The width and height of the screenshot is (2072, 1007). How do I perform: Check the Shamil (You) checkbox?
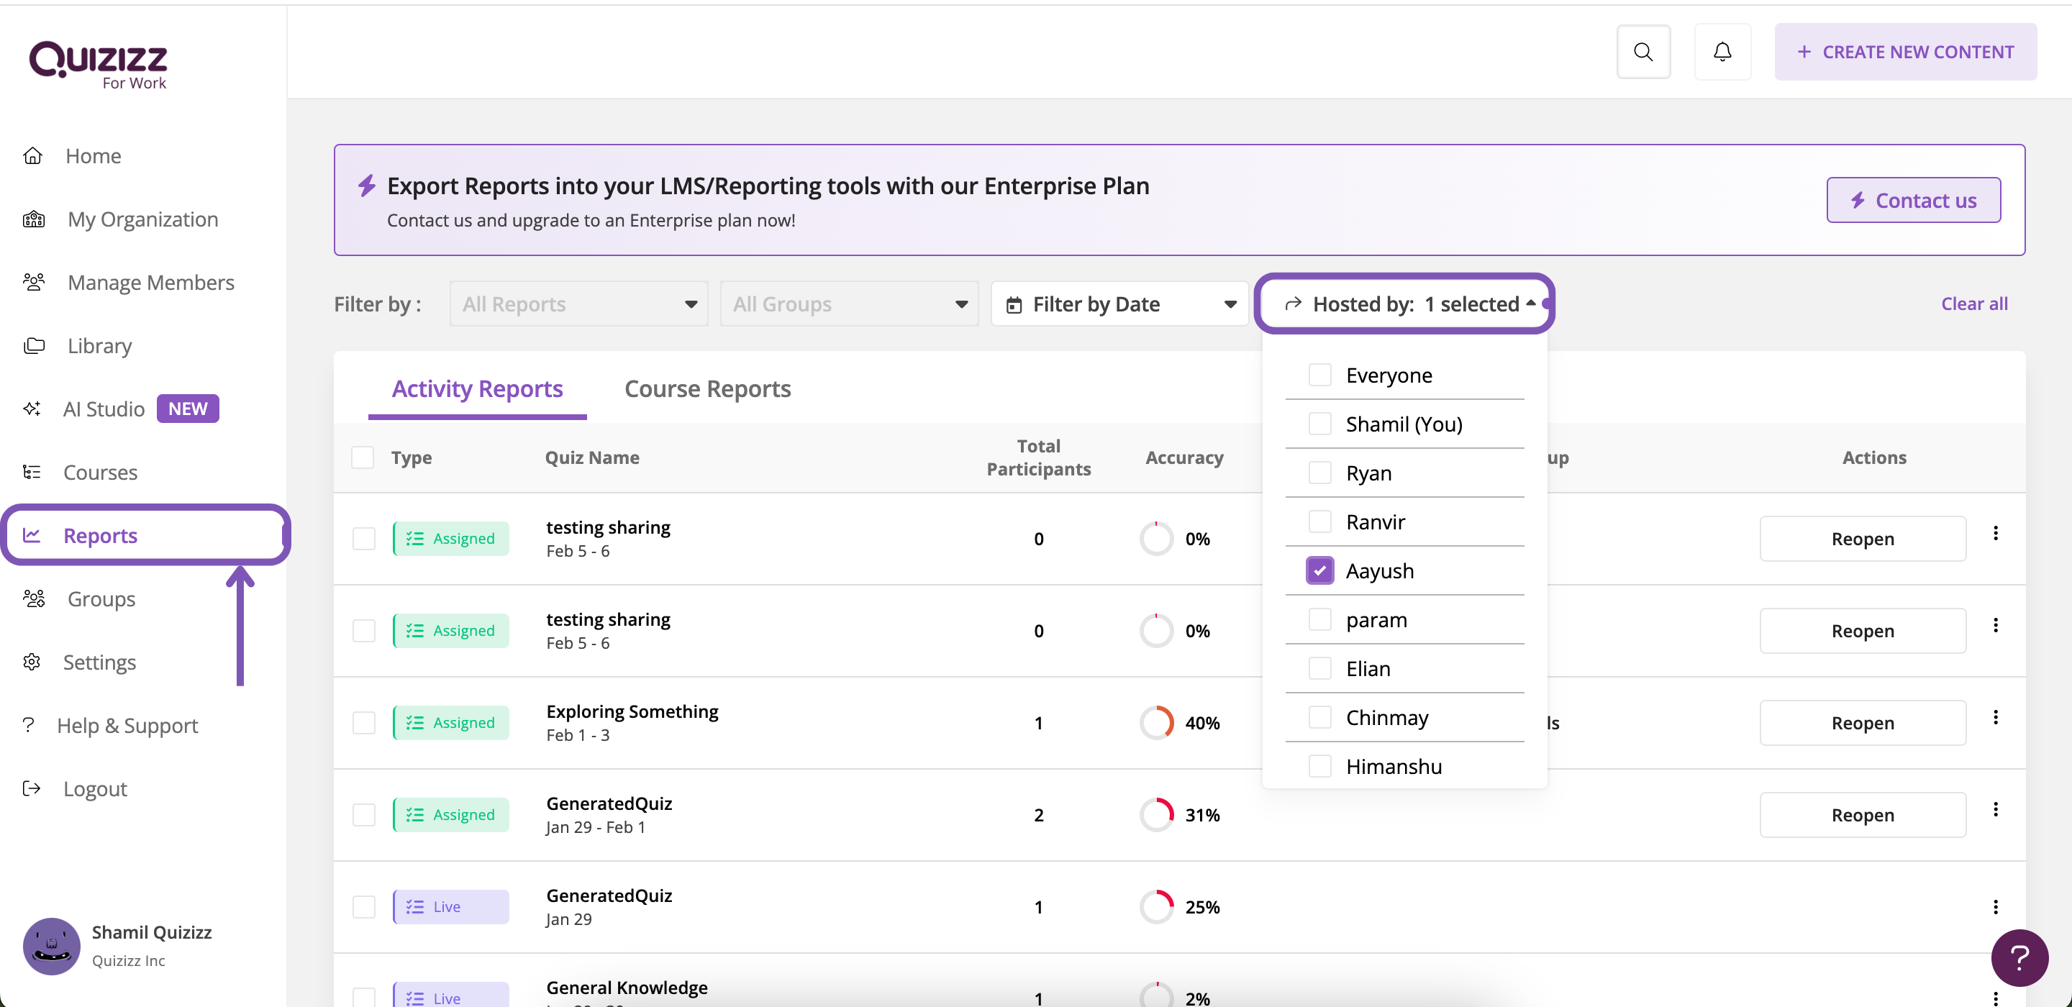[x=1319, y=424]
